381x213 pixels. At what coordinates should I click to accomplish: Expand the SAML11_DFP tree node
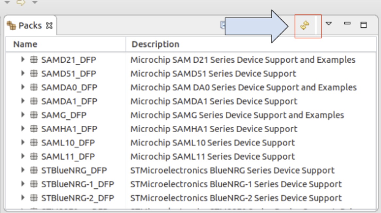[23, 156]
